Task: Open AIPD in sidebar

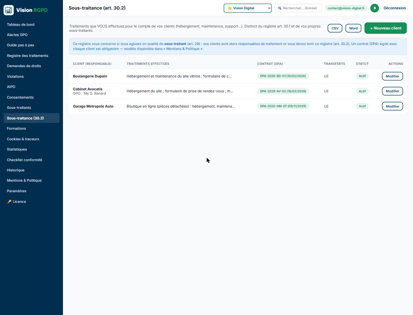Action: 31,87
